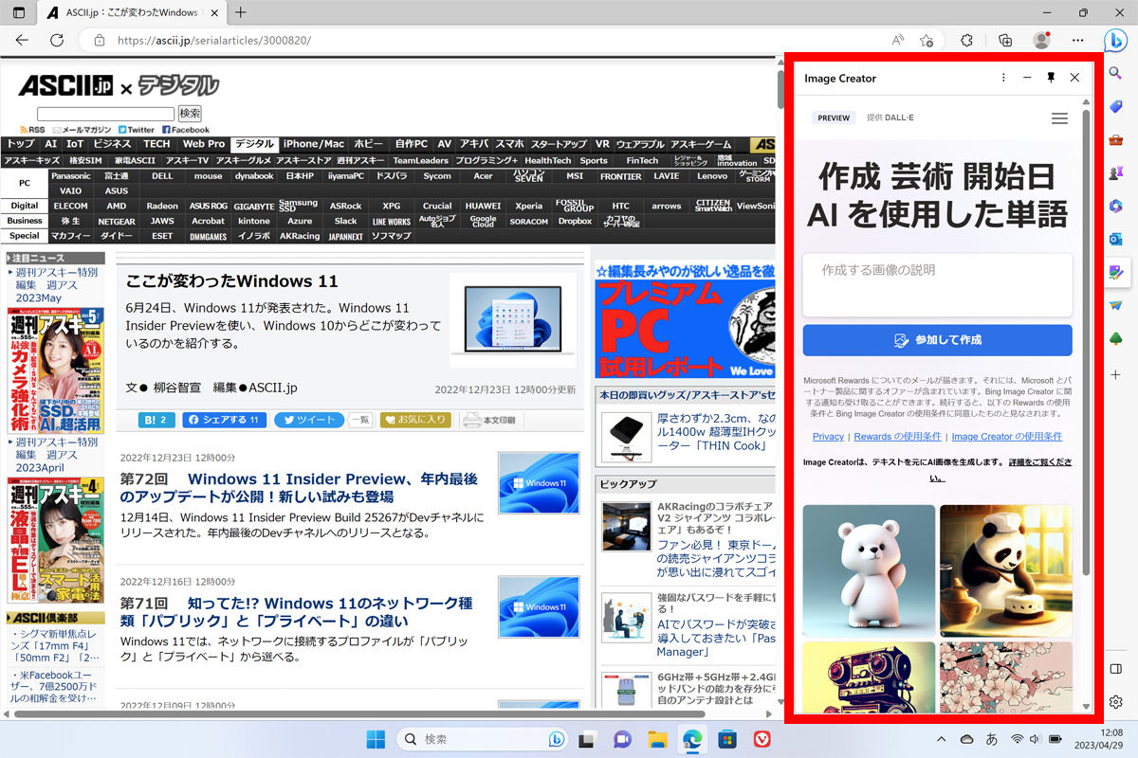The height and width of the screenshot is (758, 1138).
Task: Open sidebar settings gear icon
Action: (x=1115, y=702)
